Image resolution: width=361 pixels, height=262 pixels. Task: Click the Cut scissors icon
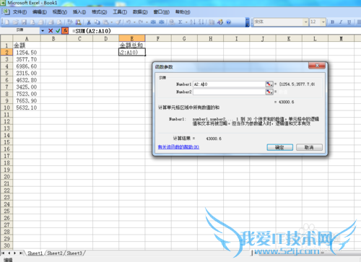tap(89, 22)
